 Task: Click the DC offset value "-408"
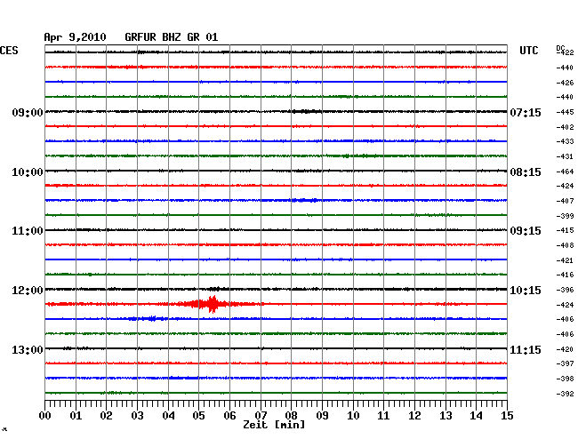[x=565, y=245]
